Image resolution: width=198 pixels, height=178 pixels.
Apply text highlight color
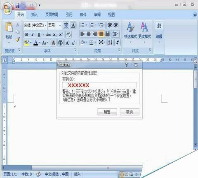tap(26, 43)
